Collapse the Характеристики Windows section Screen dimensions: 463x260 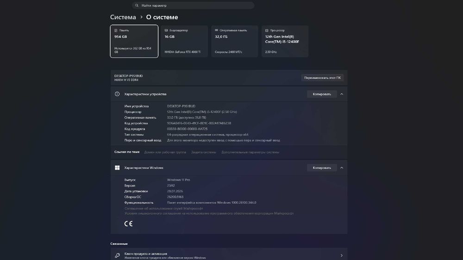coord(342,168)
